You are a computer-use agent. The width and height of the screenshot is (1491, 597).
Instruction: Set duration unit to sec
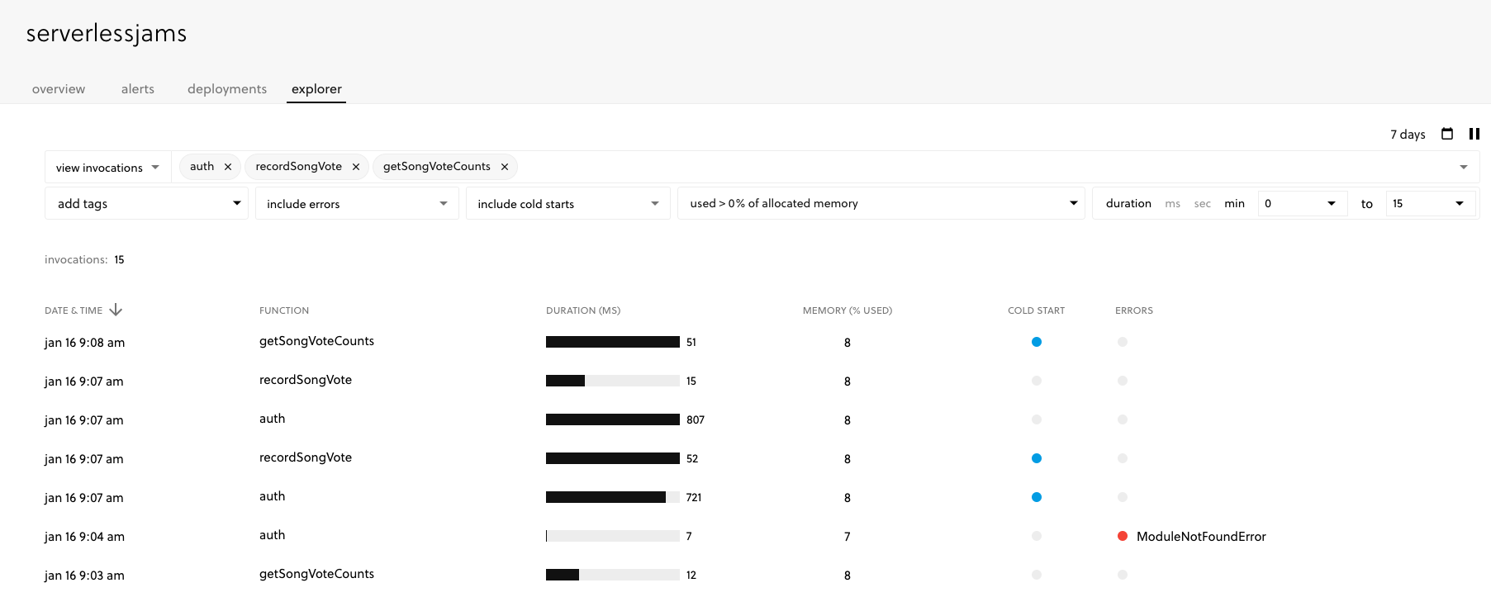click(1202, 204)
